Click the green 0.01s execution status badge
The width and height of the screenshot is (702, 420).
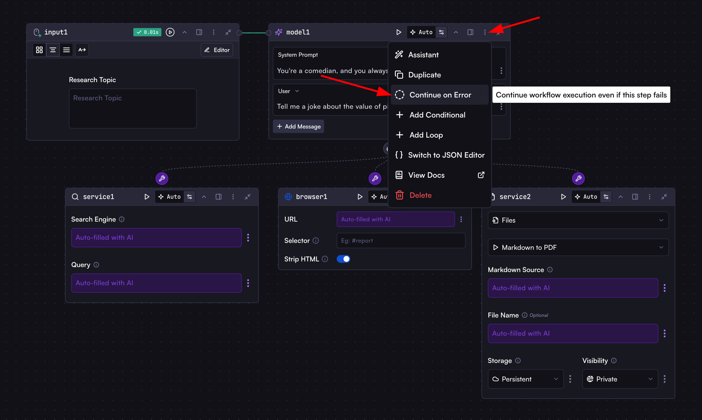(147, 32)
